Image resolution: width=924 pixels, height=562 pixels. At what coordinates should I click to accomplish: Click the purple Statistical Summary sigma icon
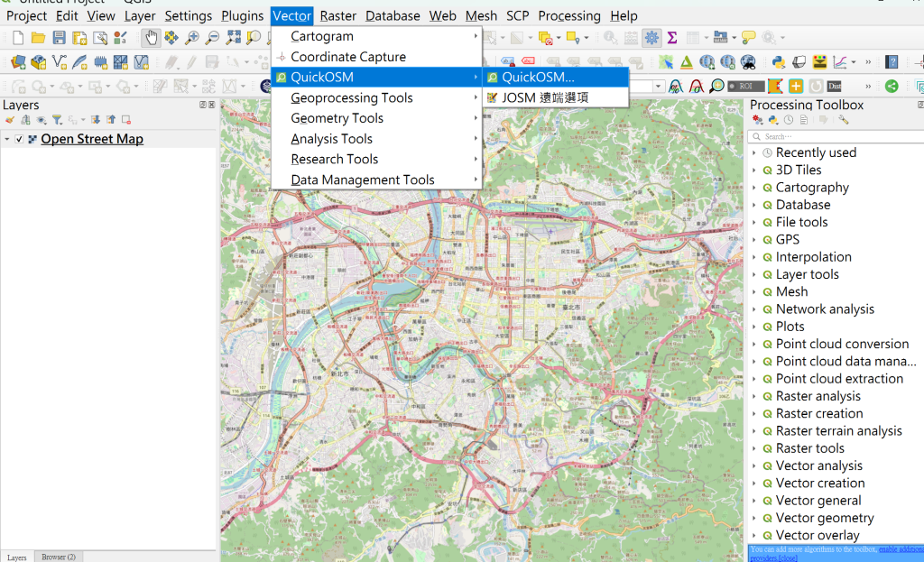(x=671, y=38)
